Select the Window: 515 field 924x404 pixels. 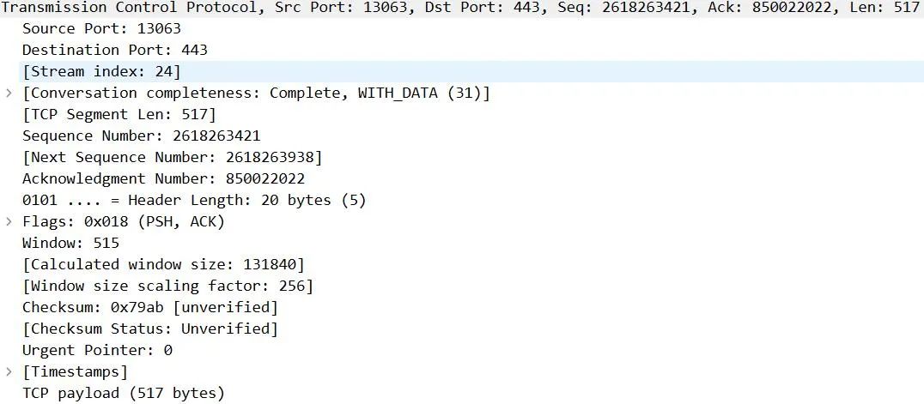(x=70, y=243)
